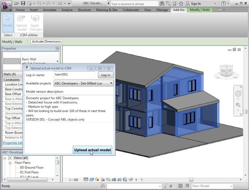Click the Save disk icon
The image size is (249, 190).
click(23, 4)
